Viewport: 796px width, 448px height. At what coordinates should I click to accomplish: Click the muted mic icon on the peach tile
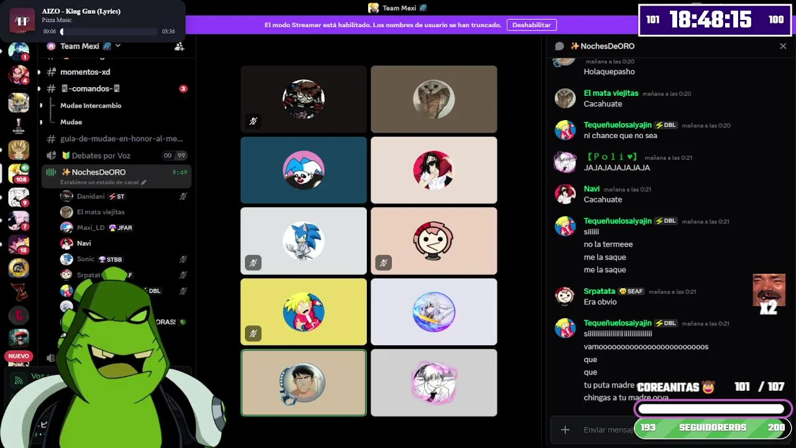click(383, 263)
